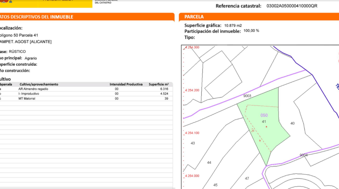Click the 'Superficie m²' column header
339x189 pixels.
159,85
